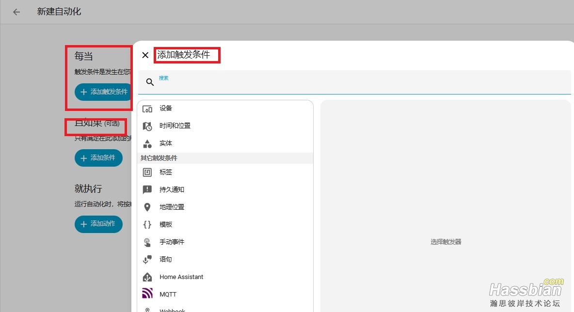This screenshot has width=574, height=312.
Task: Click the back arrow icon
Action: coord(16,12)
